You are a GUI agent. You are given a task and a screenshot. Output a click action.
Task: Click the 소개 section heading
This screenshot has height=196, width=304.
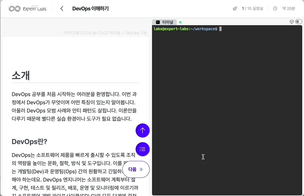21,75
